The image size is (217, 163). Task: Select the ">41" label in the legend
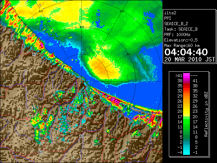point(179,75)
